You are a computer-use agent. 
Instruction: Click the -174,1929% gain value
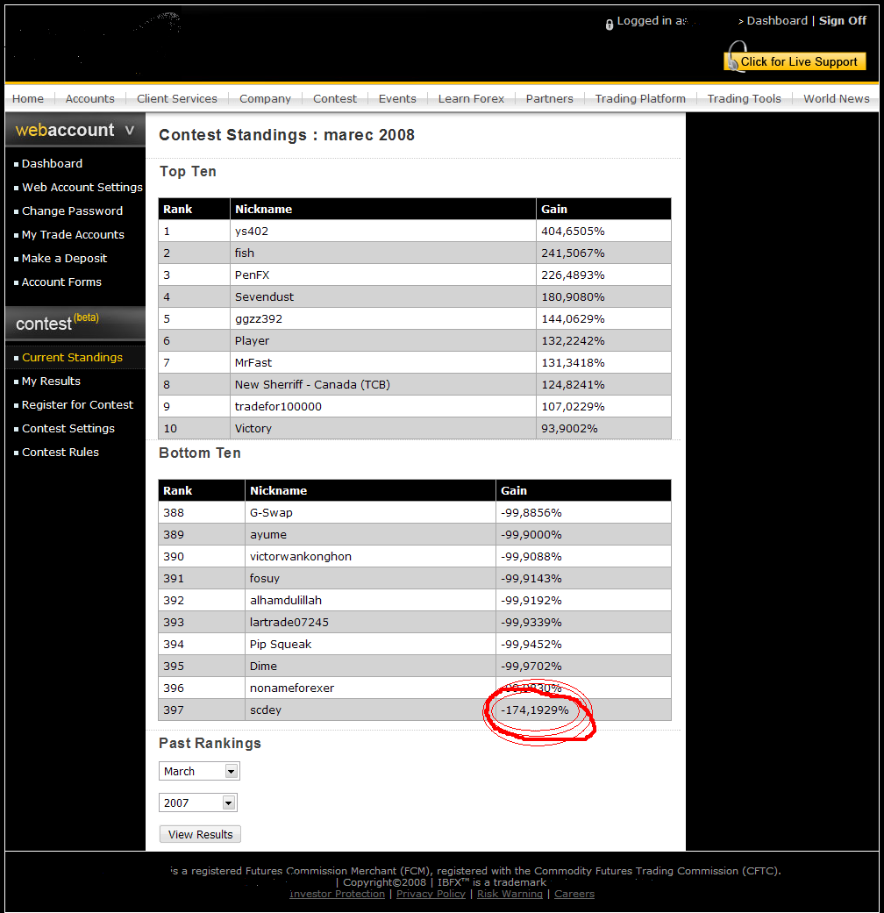coord(535,710)
